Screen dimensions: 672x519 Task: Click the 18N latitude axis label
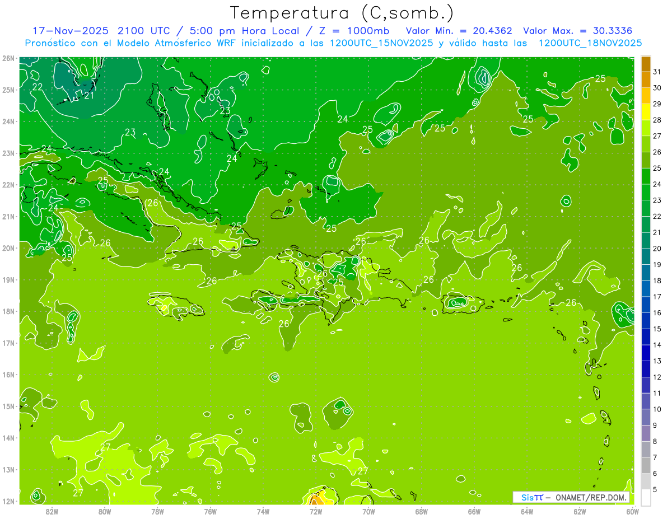pyautogui.click(x=8, y=311)
